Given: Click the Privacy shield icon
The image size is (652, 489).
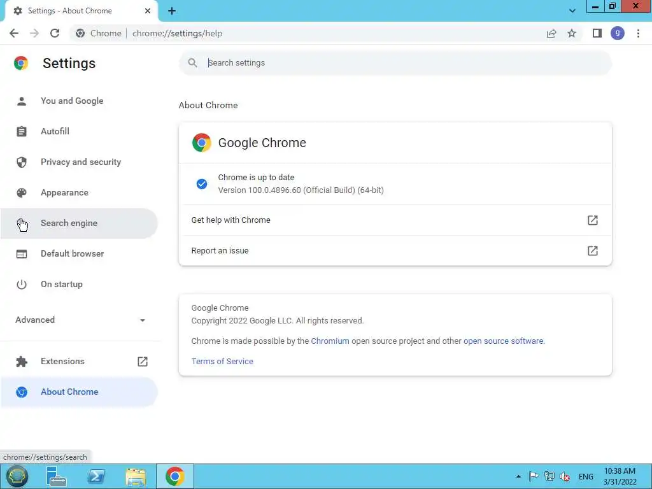Looking at the screenshot, I should coord(22,162).
